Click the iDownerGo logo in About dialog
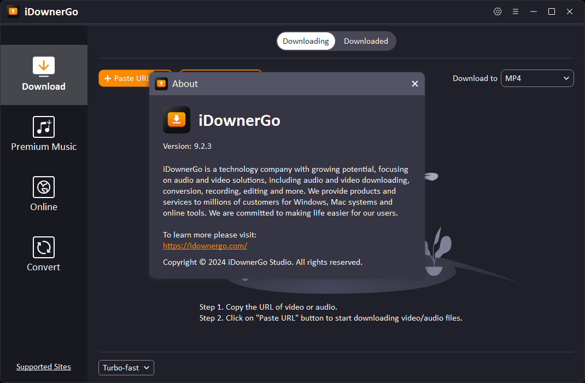 pos(177,120)
